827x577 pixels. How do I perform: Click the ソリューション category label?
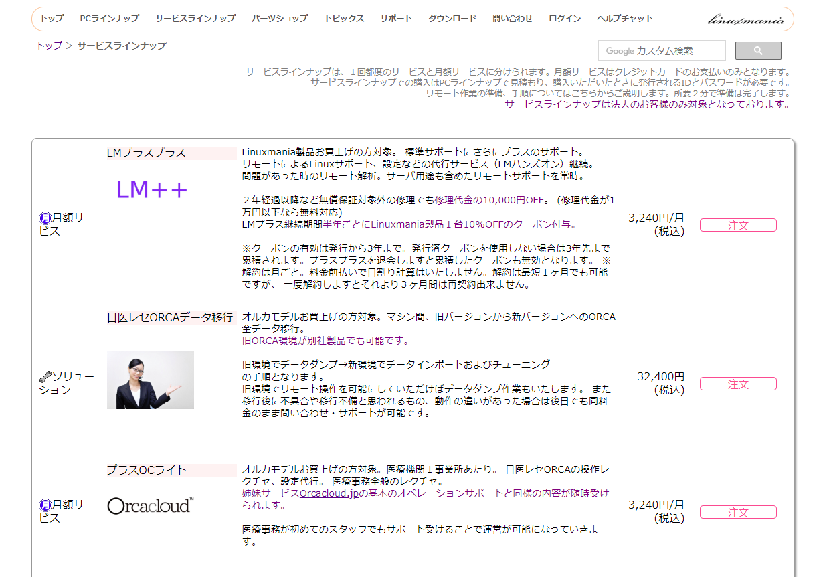point(67,383)
